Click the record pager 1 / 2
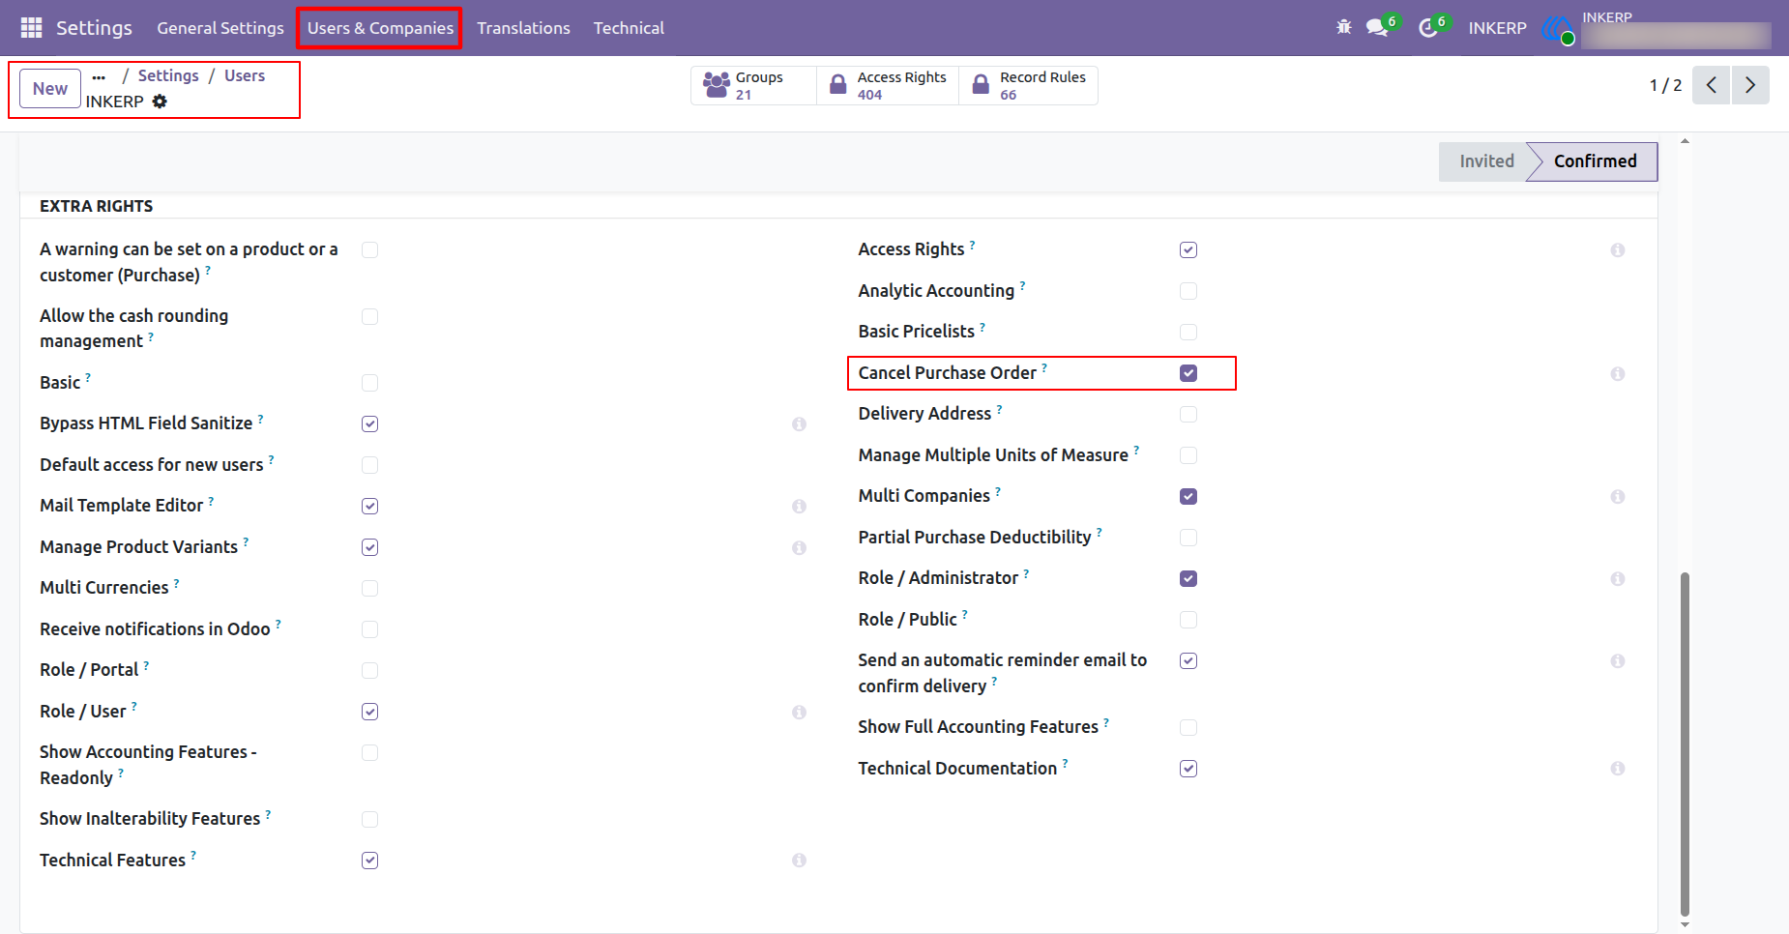Viewport: 1789px width, 934px height. (1665, 85)
